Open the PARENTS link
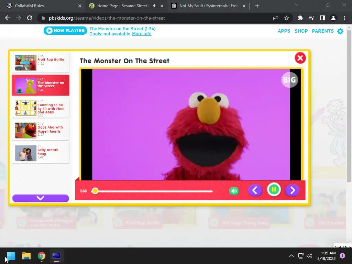Screen dimensions: 352x264 tap(322, 31)
